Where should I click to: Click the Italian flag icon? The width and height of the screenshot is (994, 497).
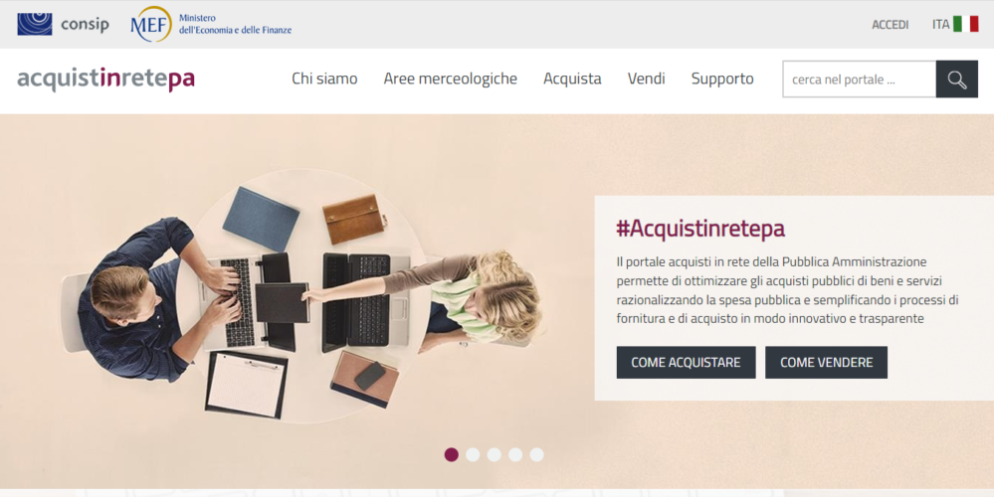click(965, 24)
